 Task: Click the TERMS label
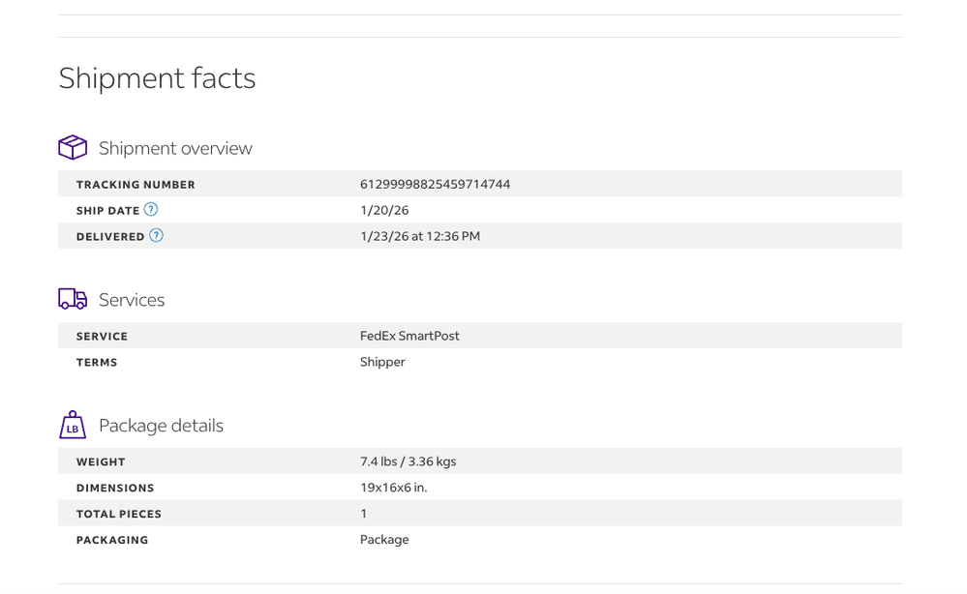tap(97, 363)
